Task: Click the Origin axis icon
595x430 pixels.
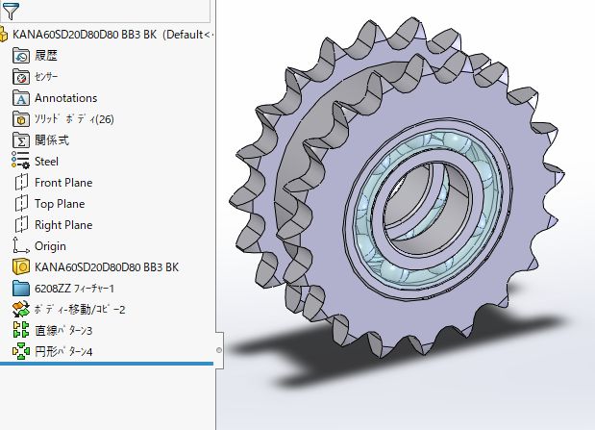Action: tap(21, 245)
